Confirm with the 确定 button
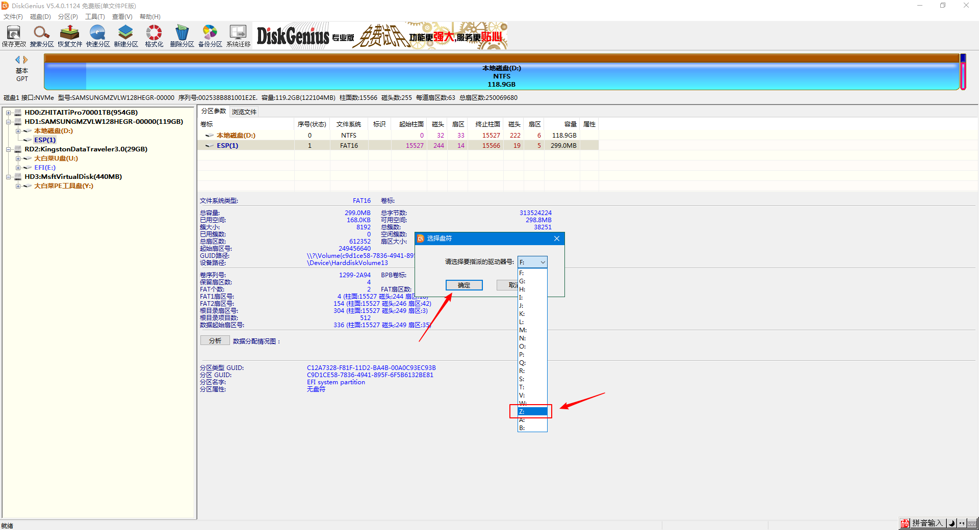The image size is (979, 530). pos(464,285)
